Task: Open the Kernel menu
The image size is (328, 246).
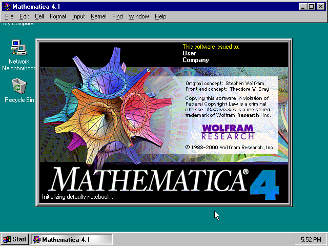Action: (98, 16)
